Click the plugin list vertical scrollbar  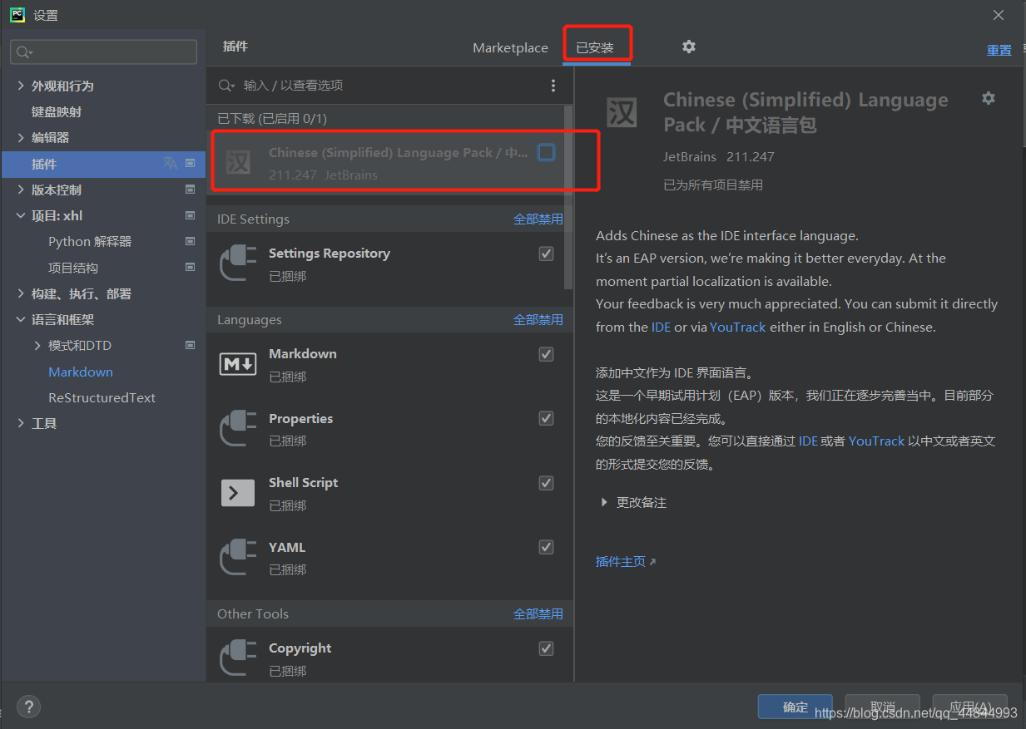coord(568,197)
